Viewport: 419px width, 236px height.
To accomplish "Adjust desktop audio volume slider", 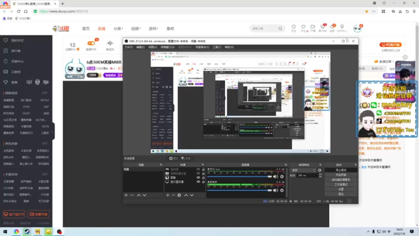I will 239,190.
